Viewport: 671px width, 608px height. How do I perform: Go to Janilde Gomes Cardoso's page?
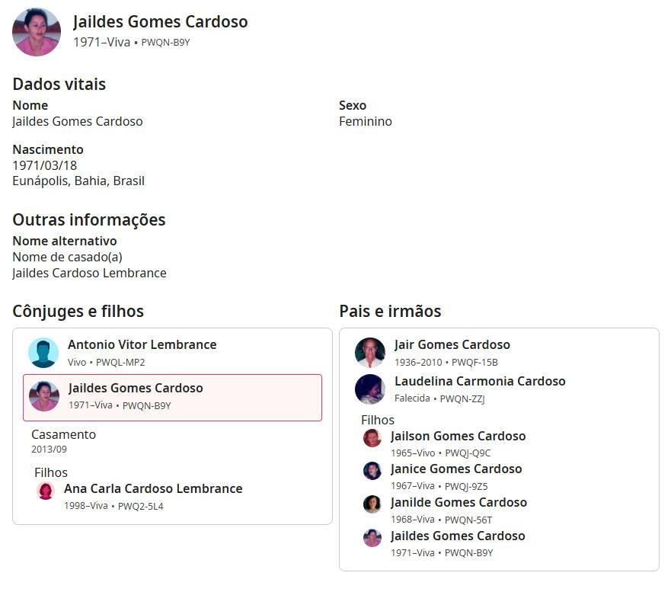coord(459,503)
